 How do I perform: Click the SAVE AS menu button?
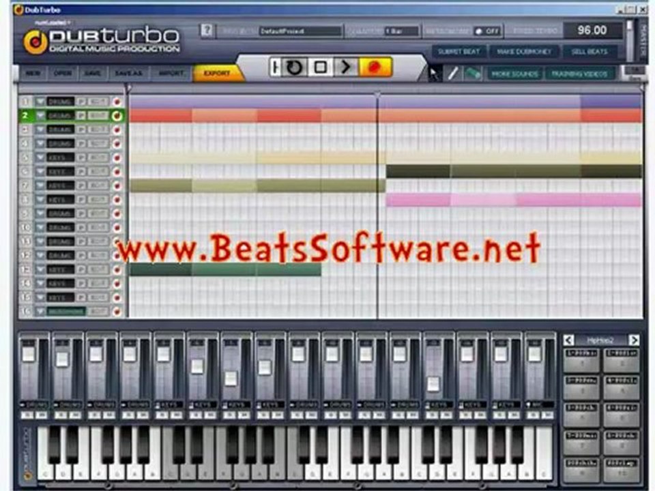coord(128,73)
